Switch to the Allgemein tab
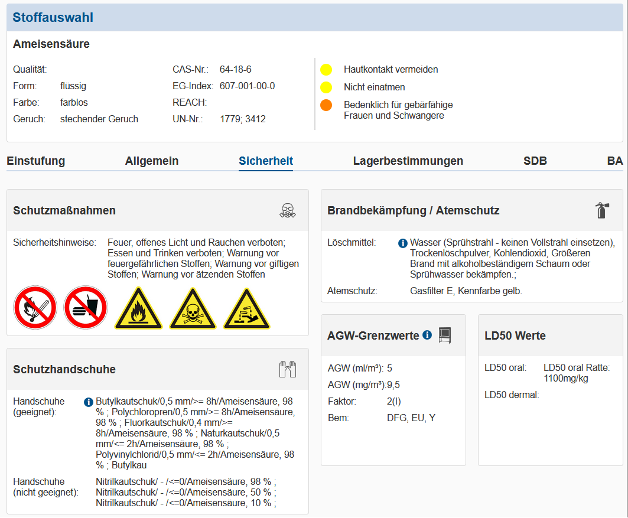 (152, 161)
